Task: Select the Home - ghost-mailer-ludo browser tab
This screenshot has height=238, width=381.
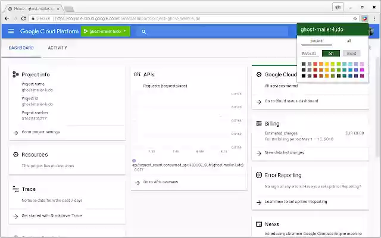Action: (33, 9)
